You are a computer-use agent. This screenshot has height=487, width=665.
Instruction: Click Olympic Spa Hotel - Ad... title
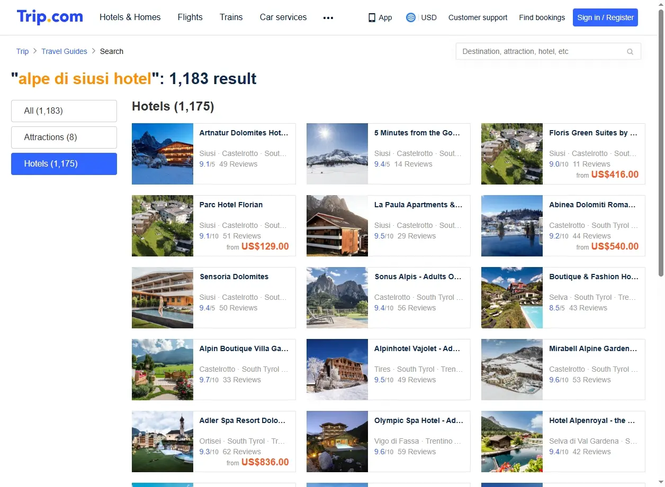tap(418, 420)
